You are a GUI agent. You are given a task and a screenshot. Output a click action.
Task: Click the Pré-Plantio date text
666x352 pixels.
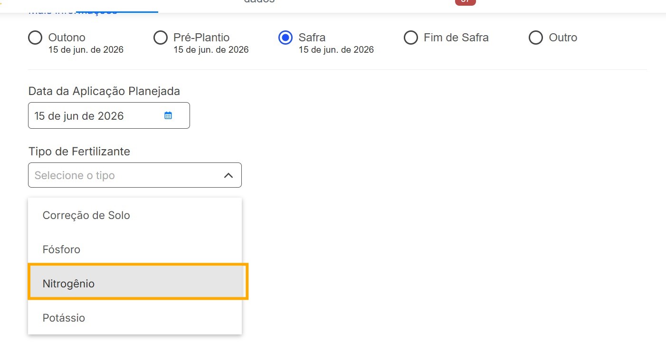[211, 50]
